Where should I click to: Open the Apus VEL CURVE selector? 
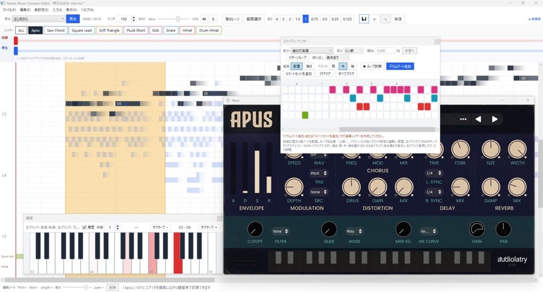pos(428,231)
